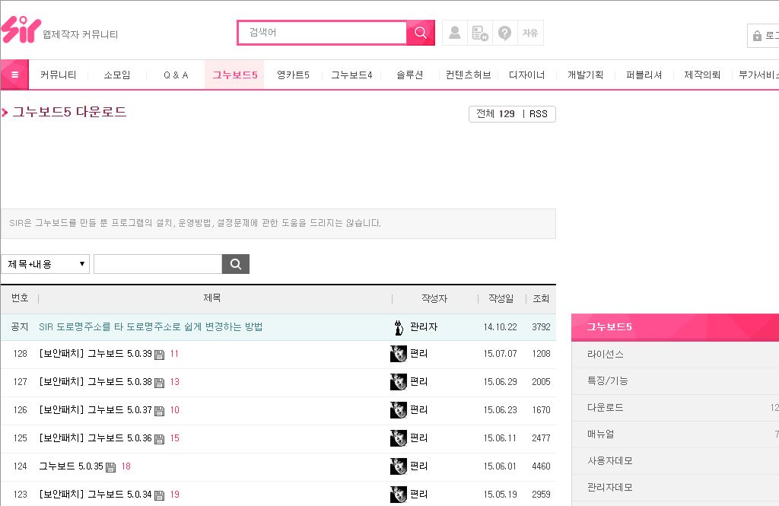Open the 커뮤니티 menu
Image resolution: width=779 pixels, height=506 pixels.
(x=58, y=75)
